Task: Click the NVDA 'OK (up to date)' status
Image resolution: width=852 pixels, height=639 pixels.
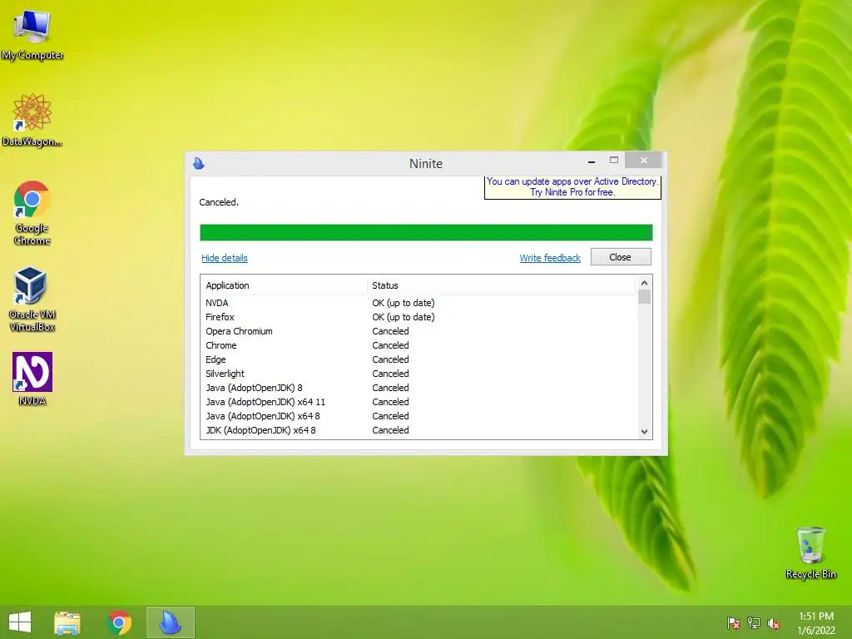Action: [x=404, y=303]
